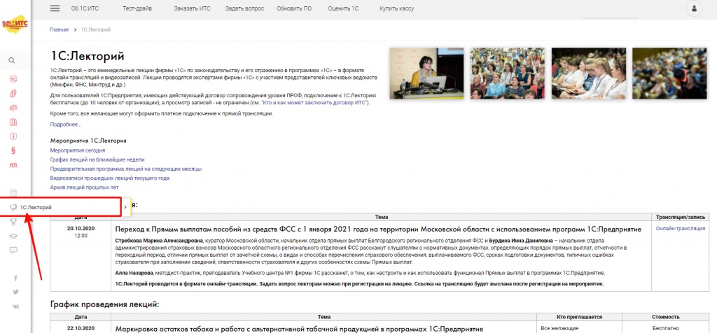Open the Заказать ИТС menu item
Image resolution: width=717 pixels, height=333 pixels.
(x=192, y=8)
